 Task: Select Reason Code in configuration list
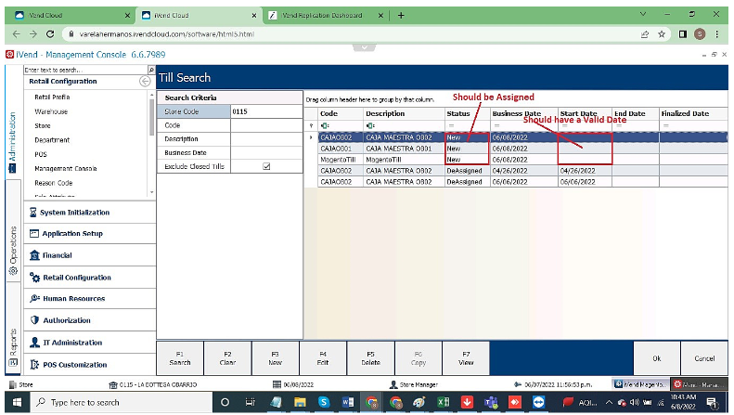54,183
